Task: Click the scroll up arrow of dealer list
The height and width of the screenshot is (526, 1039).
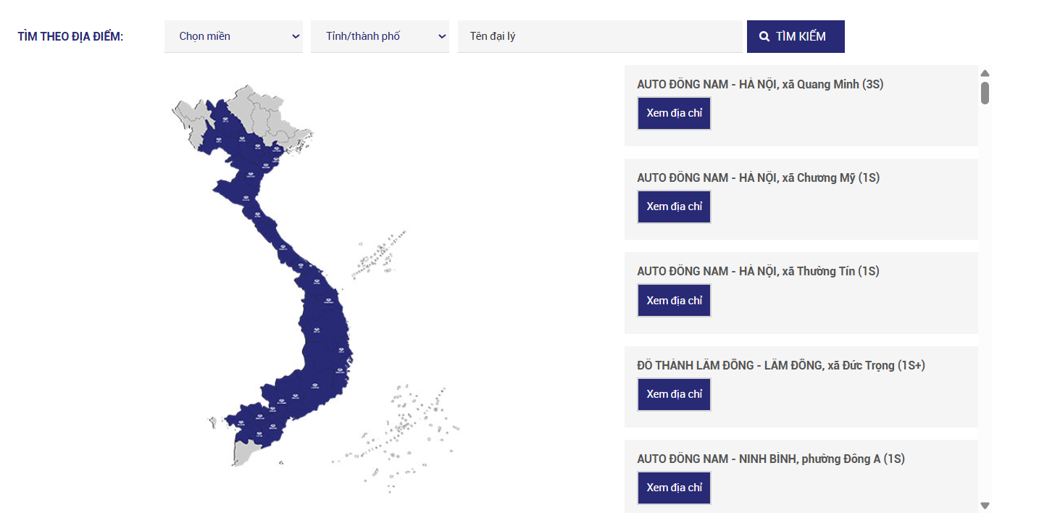Action: pos(985,73)
